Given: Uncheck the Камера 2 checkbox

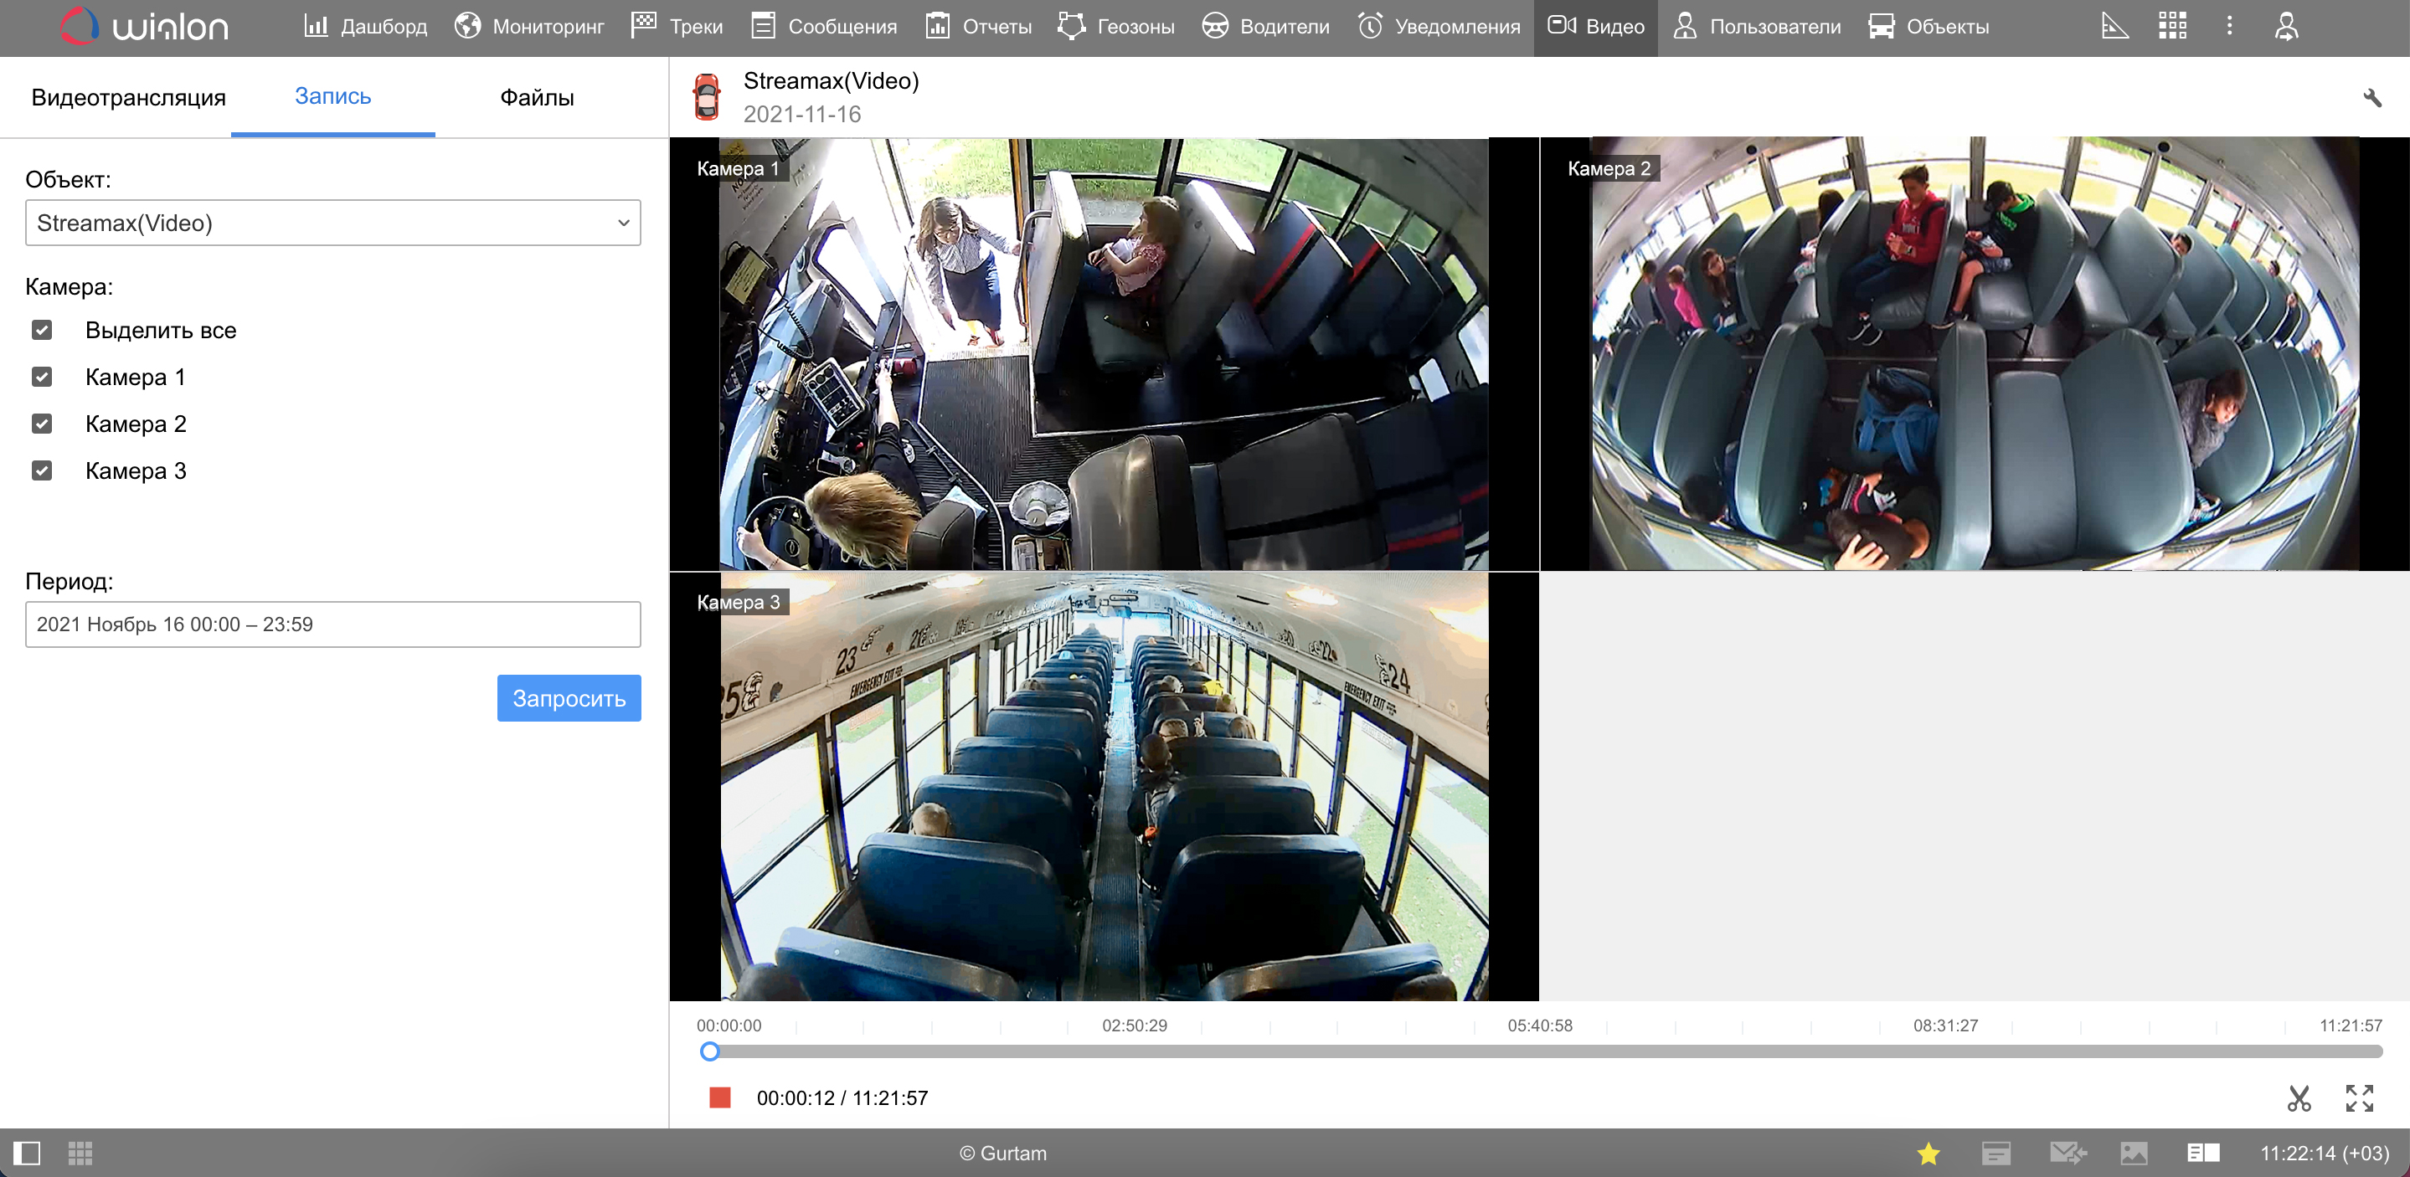Looking at the screenshot, I should coord(42,423).
